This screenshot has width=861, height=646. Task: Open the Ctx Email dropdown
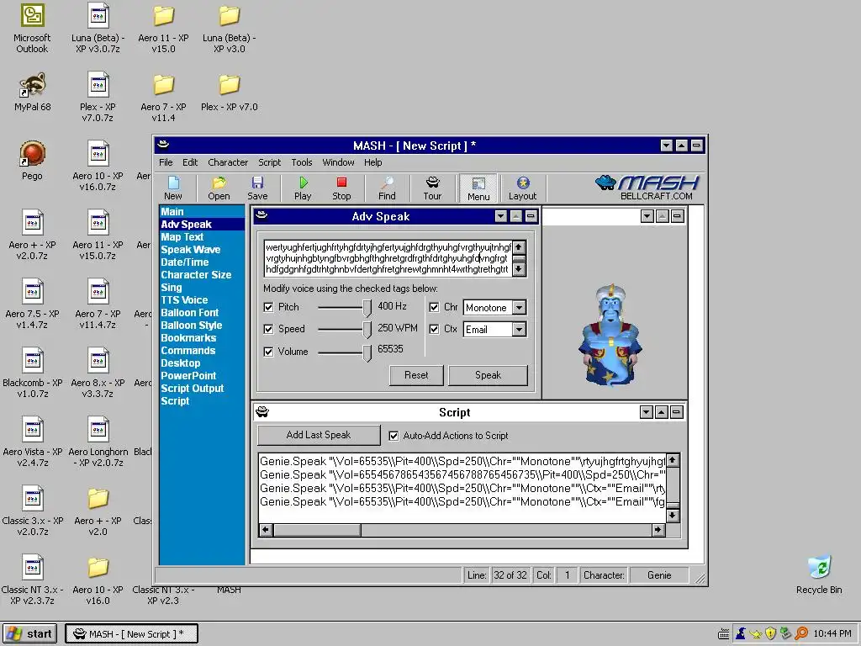519,330
